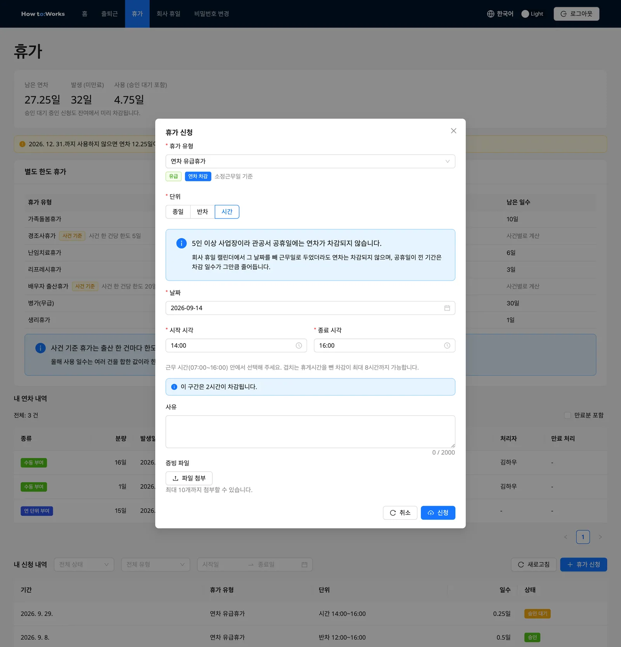Image resolution: width=621 pixels, height=647 pixels.
Task: Click the 승인 대기 status tag
Action: pyautogui.click(x=537, y=614)
